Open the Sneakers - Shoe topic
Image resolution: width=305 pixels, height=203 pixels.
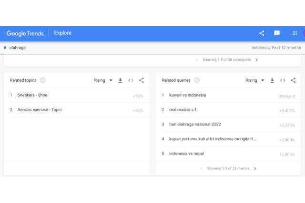coord(76,95)
